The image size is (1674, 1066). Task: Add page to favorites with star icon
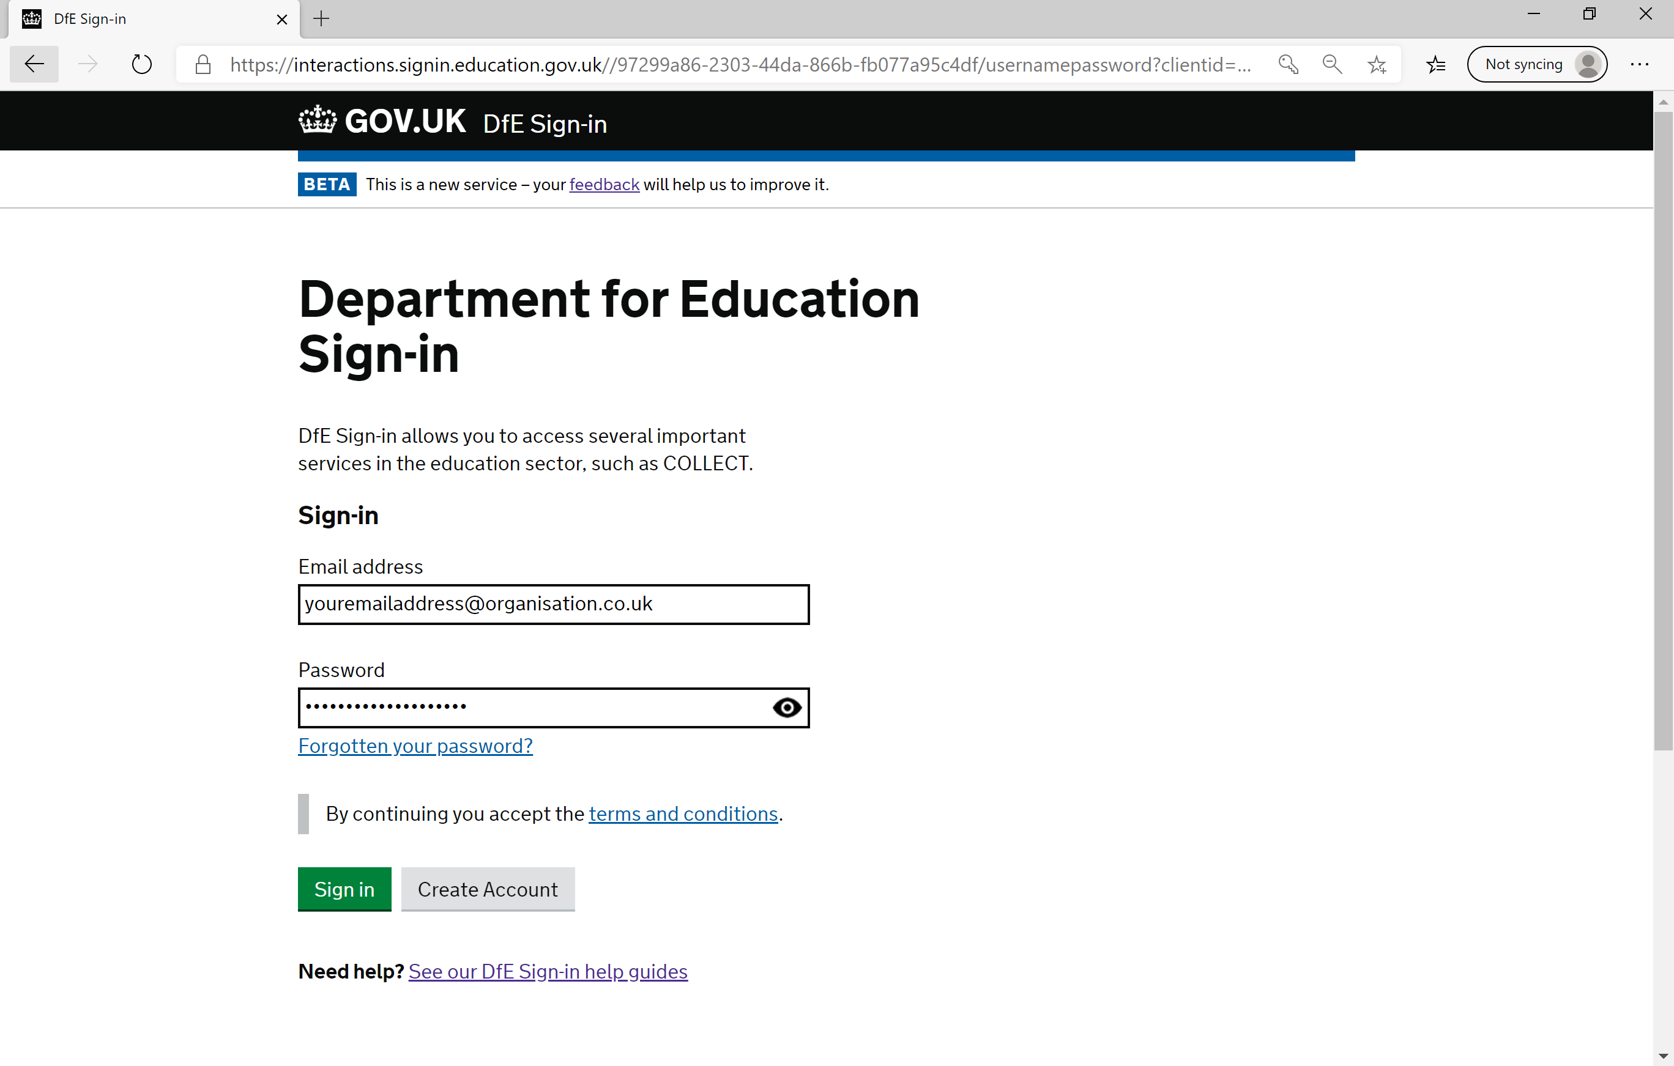coord(1377,65)
